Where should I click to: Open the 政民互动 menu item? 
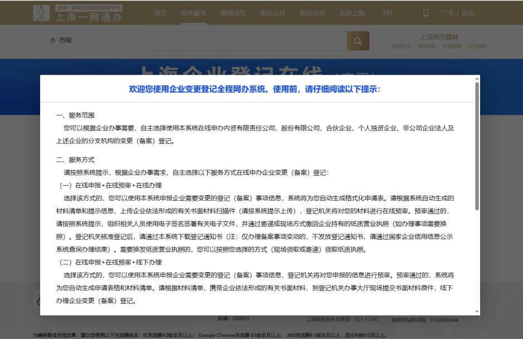[312, 13]
